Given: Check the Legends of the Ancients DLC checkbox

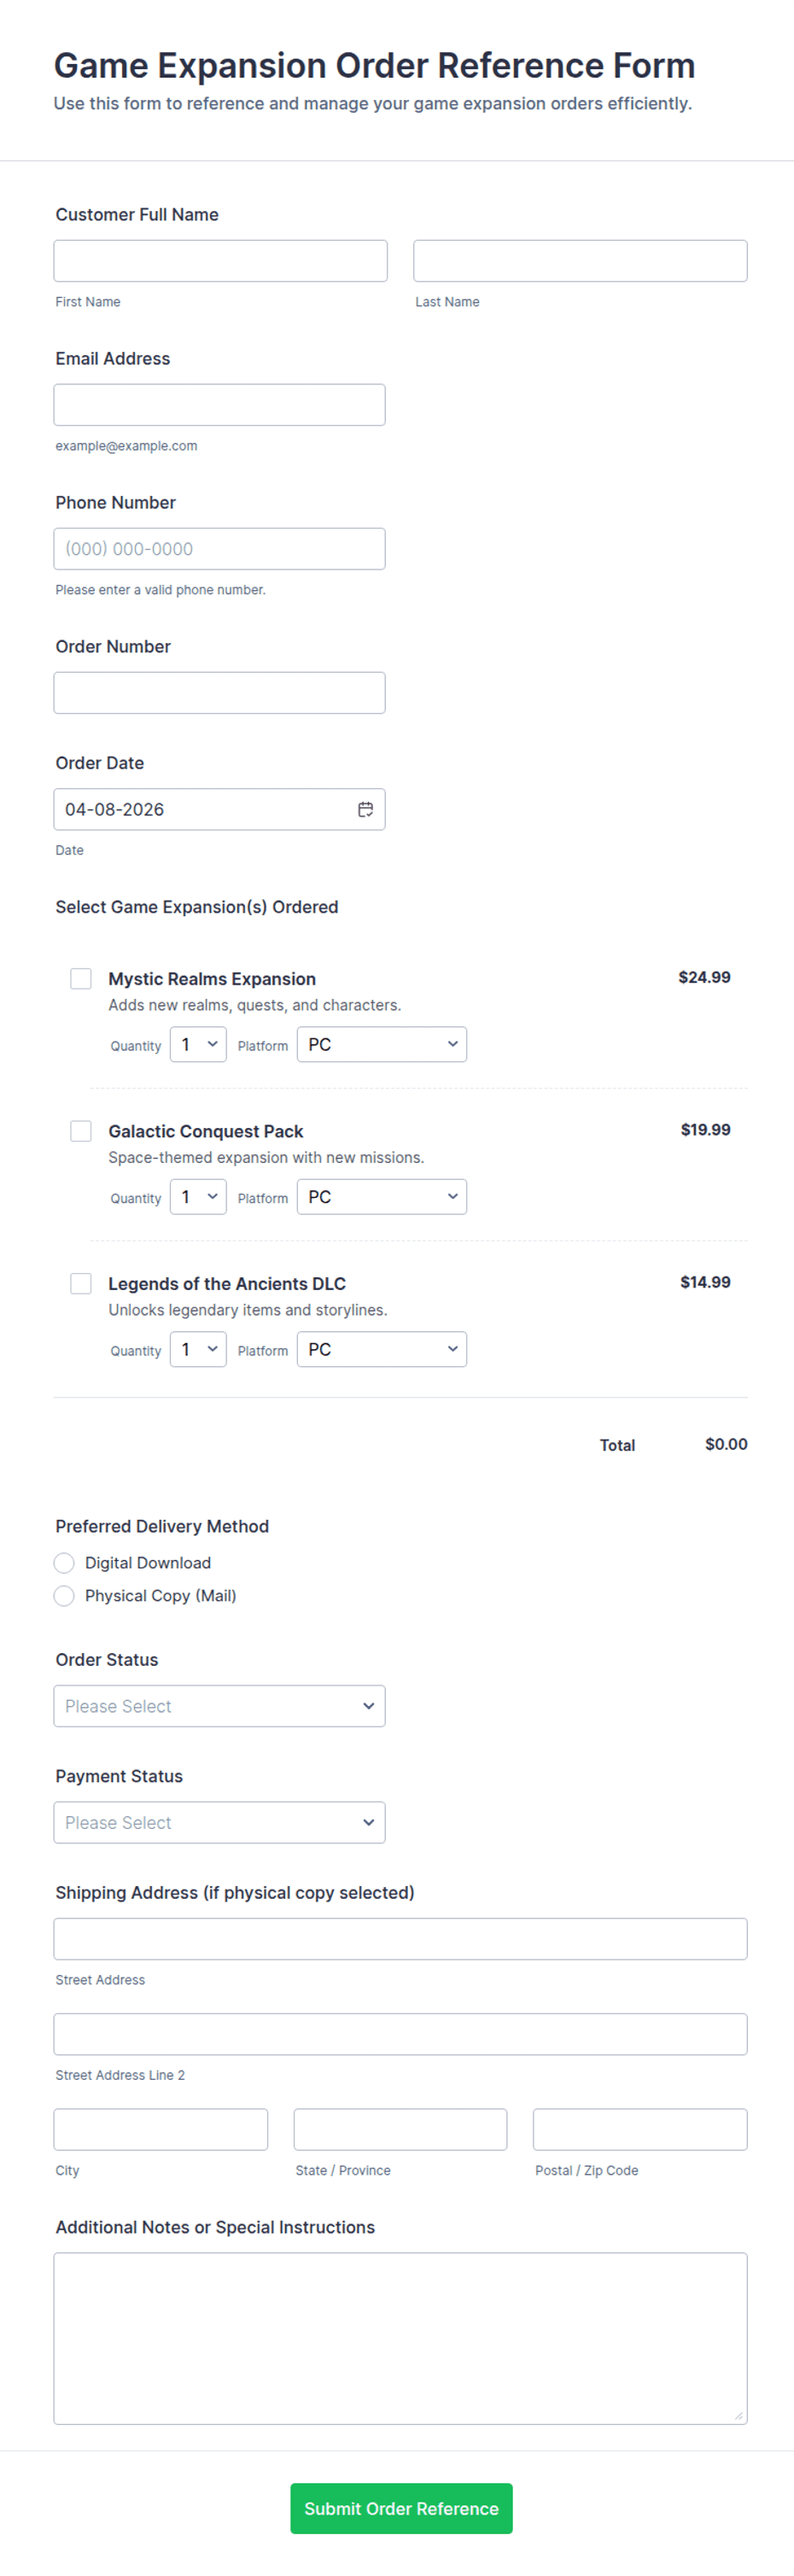Looking at the screenshot, I should pos(81,1283).
